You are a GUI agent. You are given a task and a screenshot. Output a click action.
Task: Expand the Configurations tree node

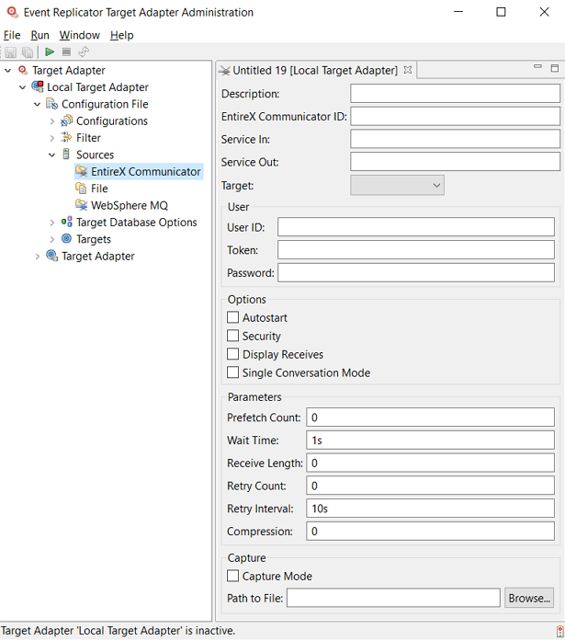pos(52,121)
